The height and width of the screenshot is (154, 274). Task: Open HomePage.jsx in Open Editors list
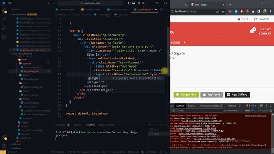pyautogui.click(x=33, y=18)
